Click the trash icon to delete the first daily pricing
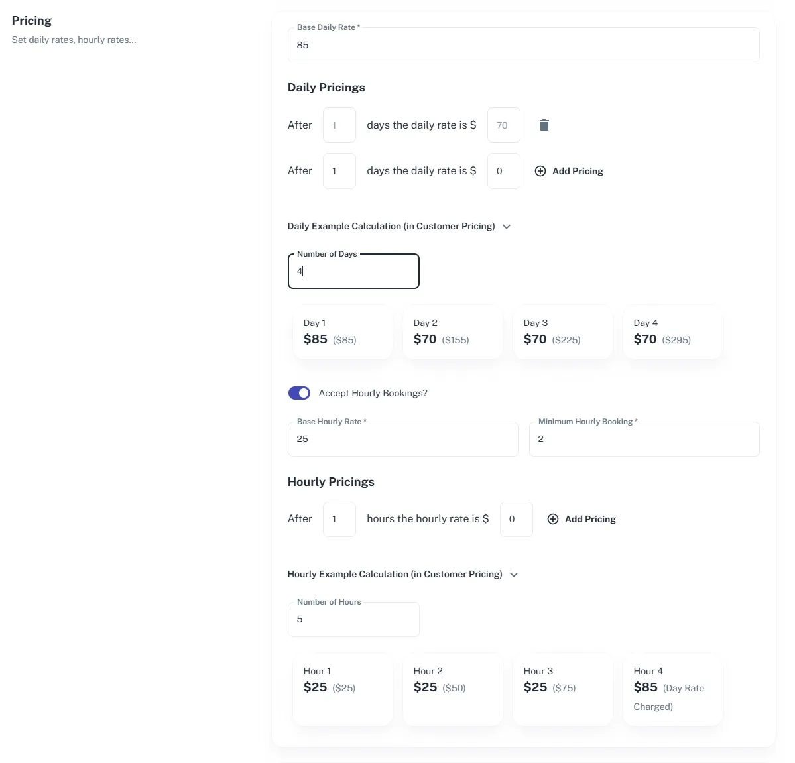 tap(544, 125)
